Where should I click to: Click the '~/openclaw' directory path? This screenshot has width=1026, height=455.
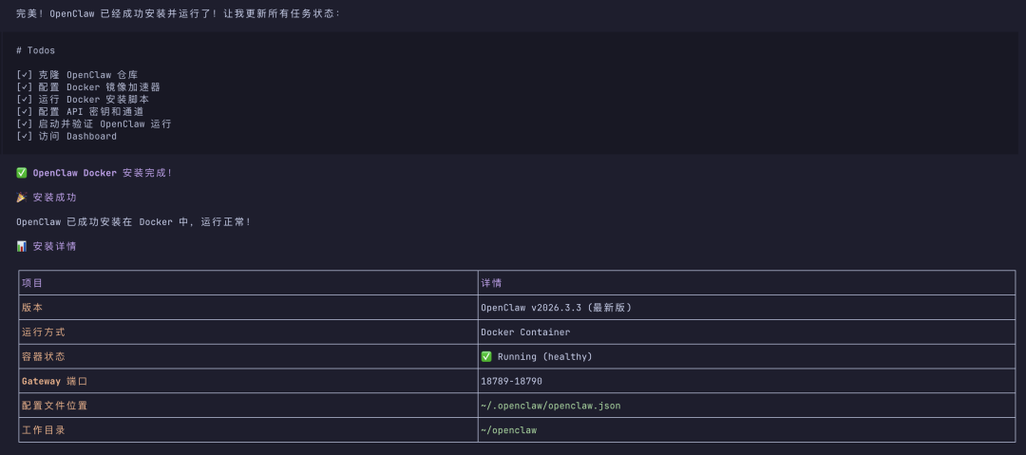[508, 430]
